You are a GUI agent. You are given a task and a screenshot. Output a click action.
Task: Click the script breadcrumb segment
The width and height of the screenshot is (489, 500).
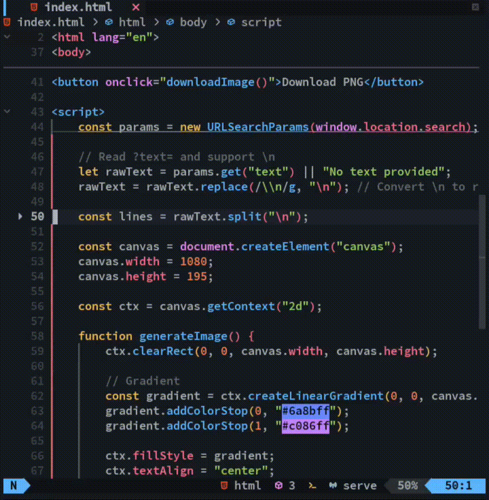(x=261, y=22)
